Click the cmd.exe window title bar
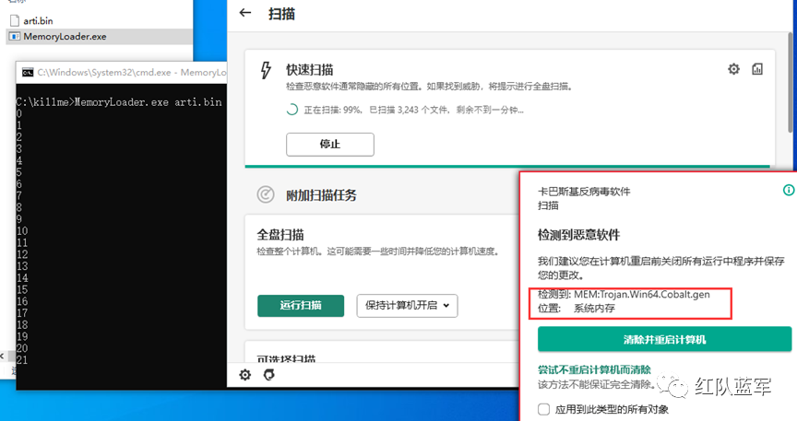Image resolution: width=797 pixels, height=421 pixels. (x=122, y=72)
